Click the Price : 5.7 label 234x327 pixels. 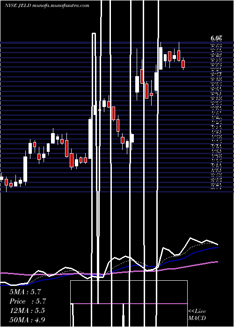coord(28,301)
